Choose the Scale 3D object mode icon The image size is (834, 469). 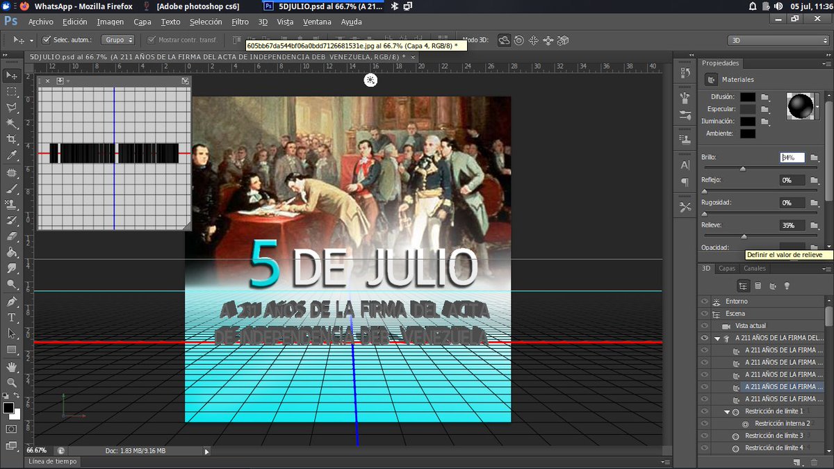pyautogui.click(x=563, y=40)
